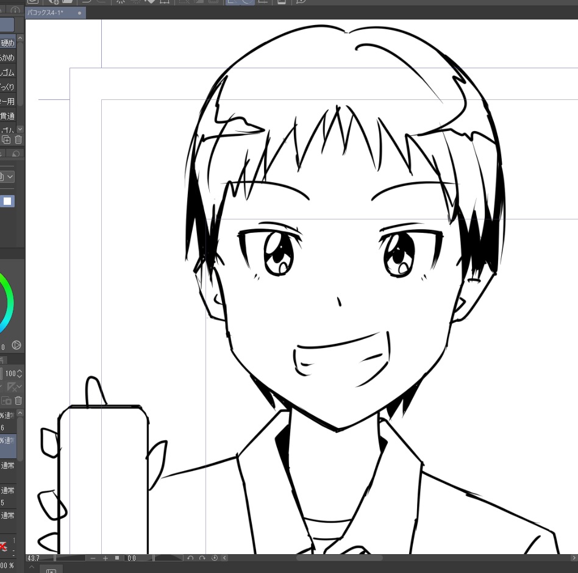Close the パコックス4-1 canvas tab
This screenshot has width=578, height=573.
pos(80,13)
